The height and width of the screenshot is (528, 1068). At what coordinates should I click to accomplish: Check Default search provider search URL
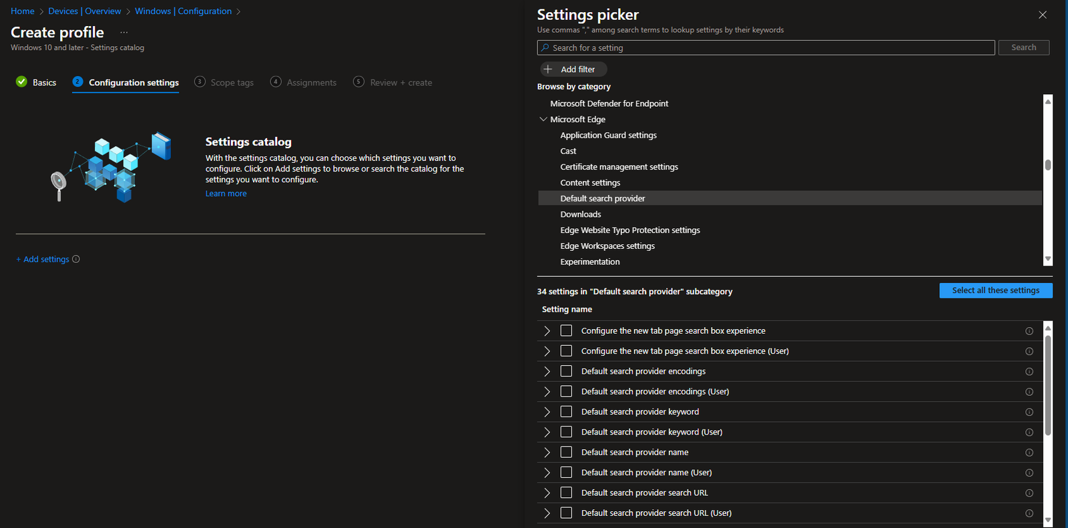[567, 493]
